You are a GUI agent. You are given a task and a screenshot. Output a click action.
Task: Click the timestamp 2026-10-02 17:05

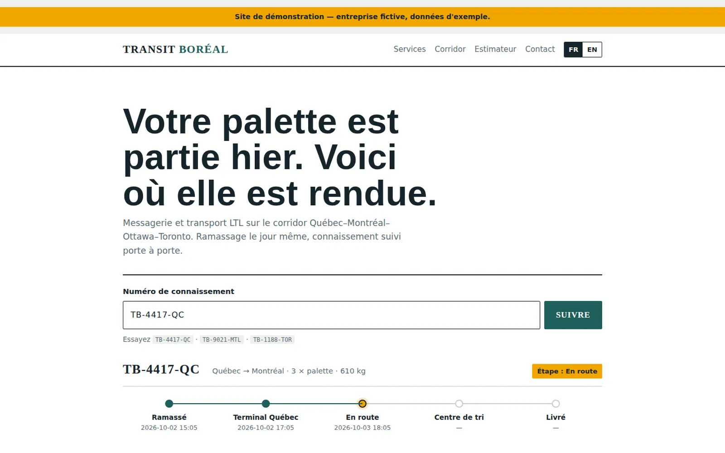coord(266,428)
